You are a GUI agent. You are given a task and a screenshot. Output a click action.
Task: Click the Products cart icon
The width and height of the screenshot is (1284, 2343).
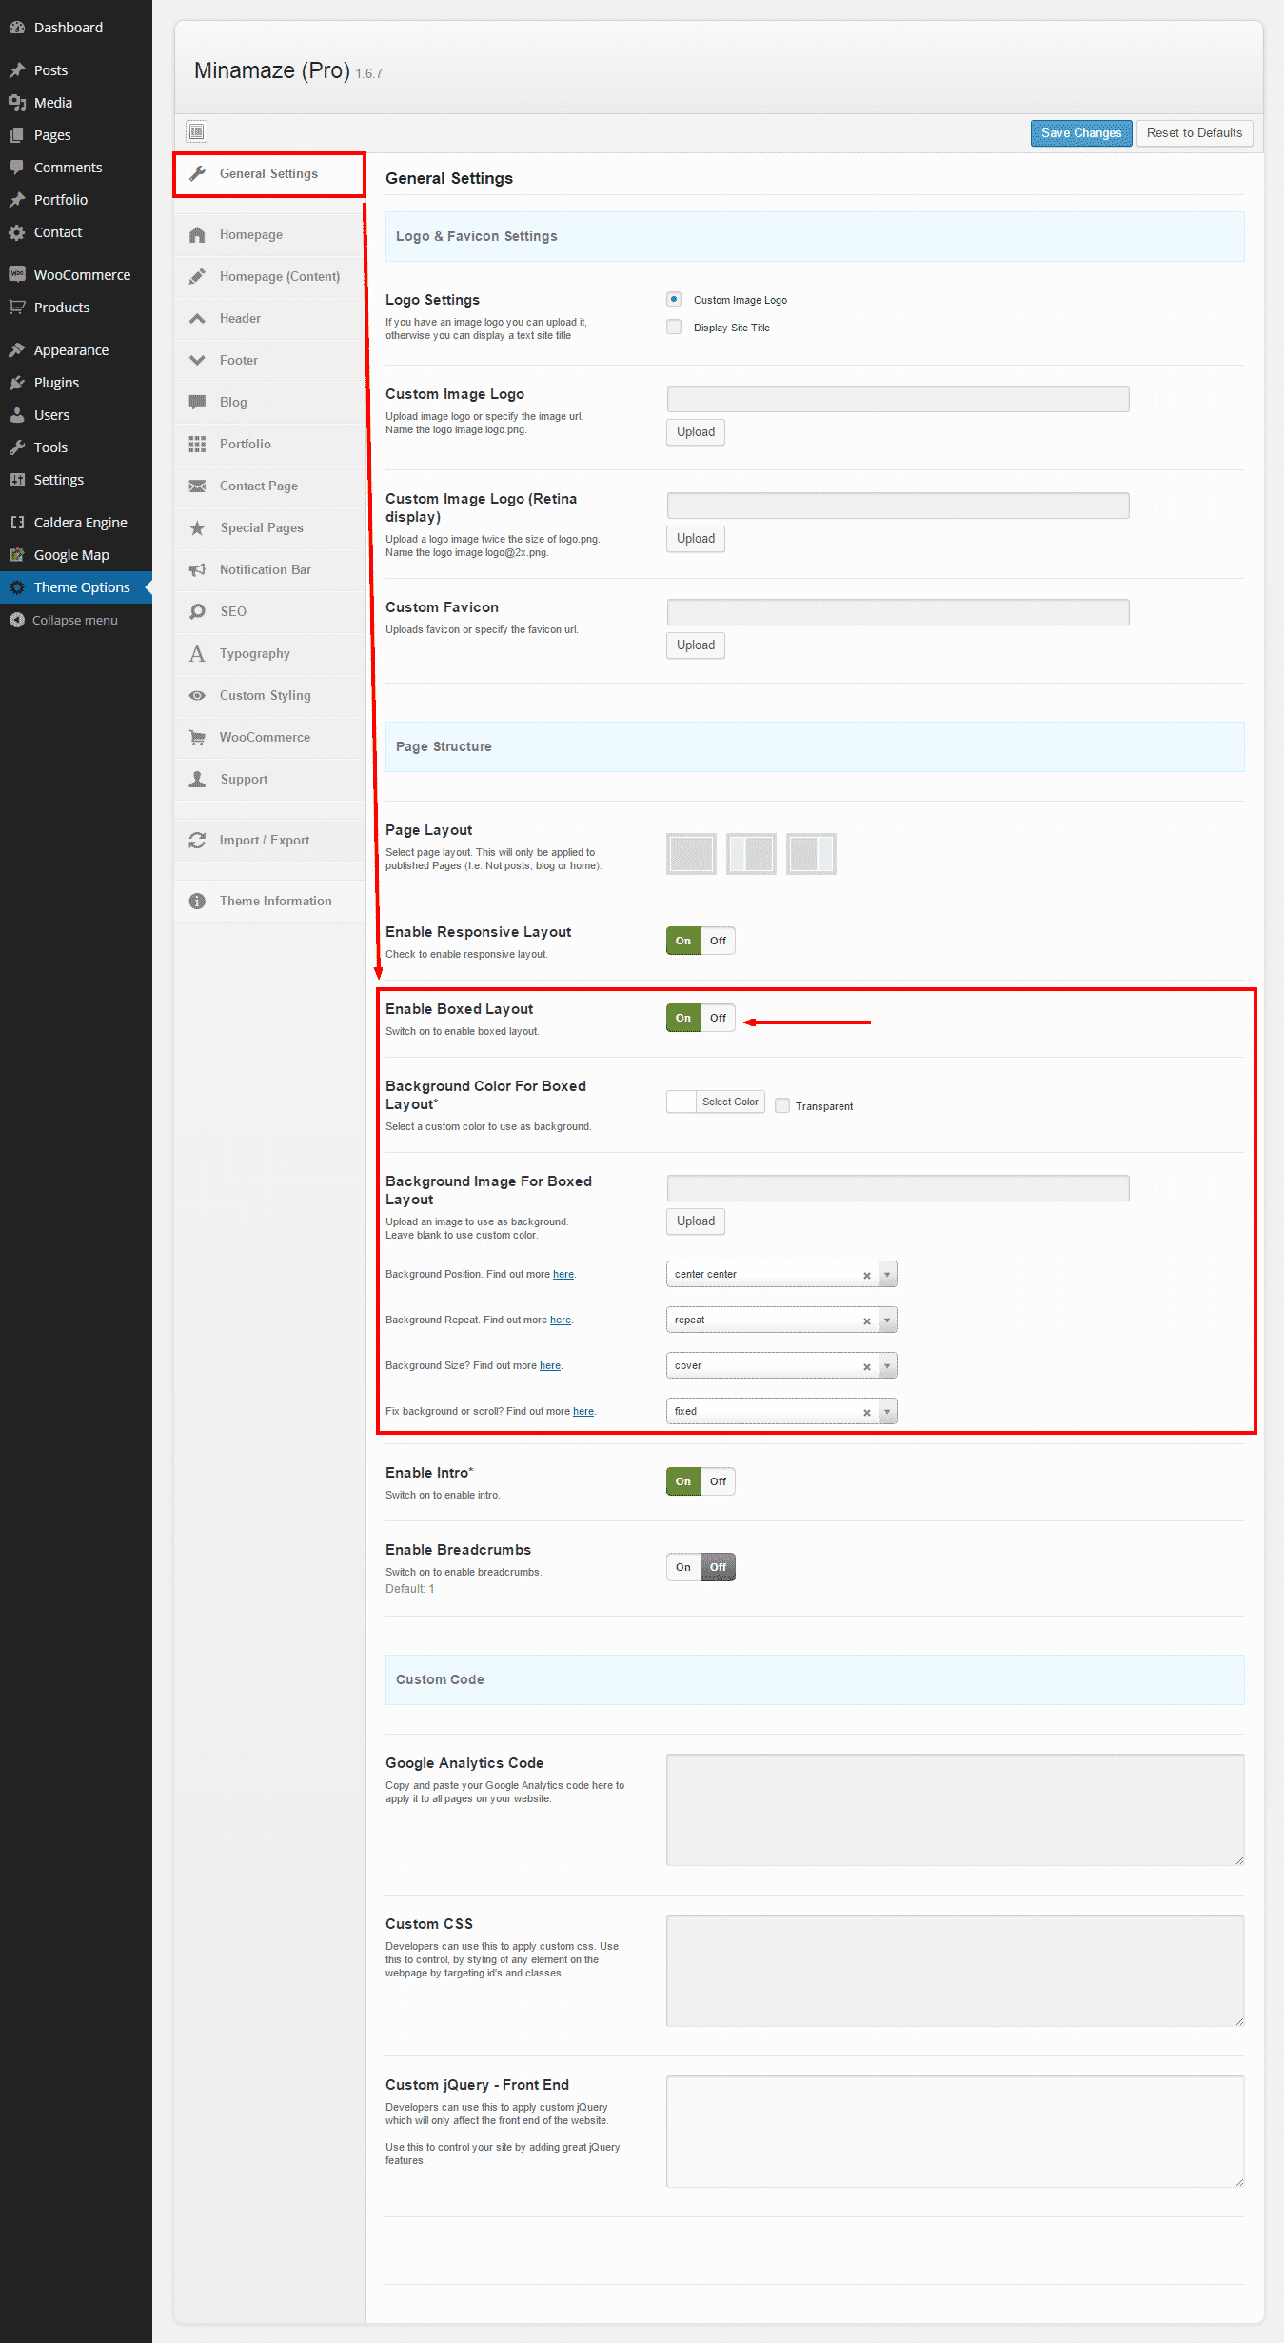pos(16,307)
